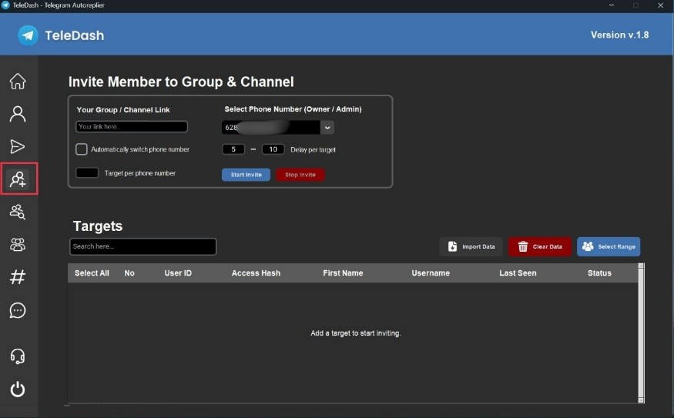This screenshot has width=674, height=418.
Task: Select the hashtag sidebar icon
Action: [x=18, y=277]
